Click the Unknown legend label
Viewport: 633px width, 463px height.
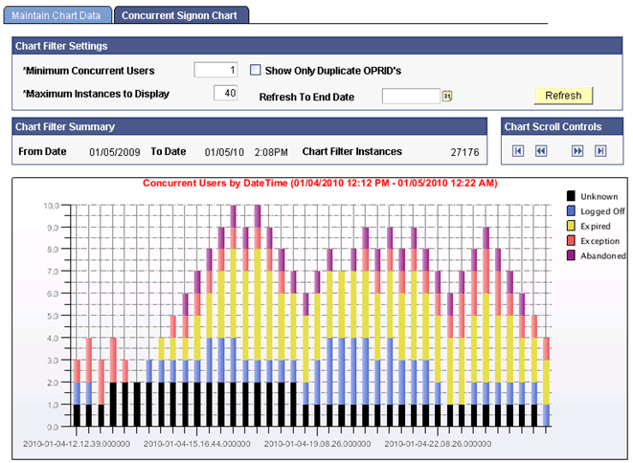click(x=599, y=196)
